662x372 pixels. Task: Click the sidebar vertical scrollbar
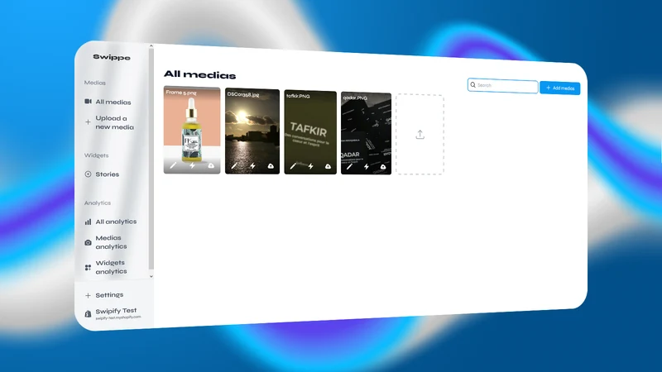coord(151,159)
